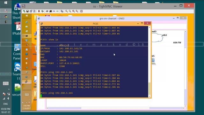
Task: Click the local taskbar network signal icon
Action: tap(4, 98)
